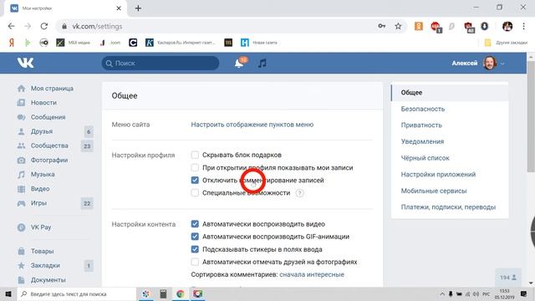Close the 'Мои настройки' tab
Image resolution: width=535 pixels, height=301 pixels.
119,8
